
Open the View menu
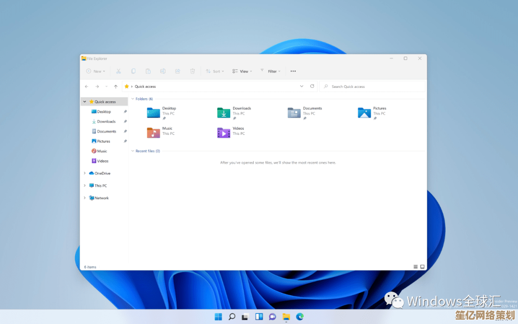click(242, 71)
